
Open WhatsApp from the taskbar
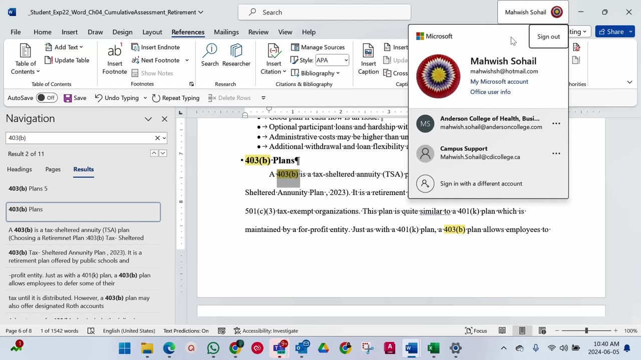(213, 348)
